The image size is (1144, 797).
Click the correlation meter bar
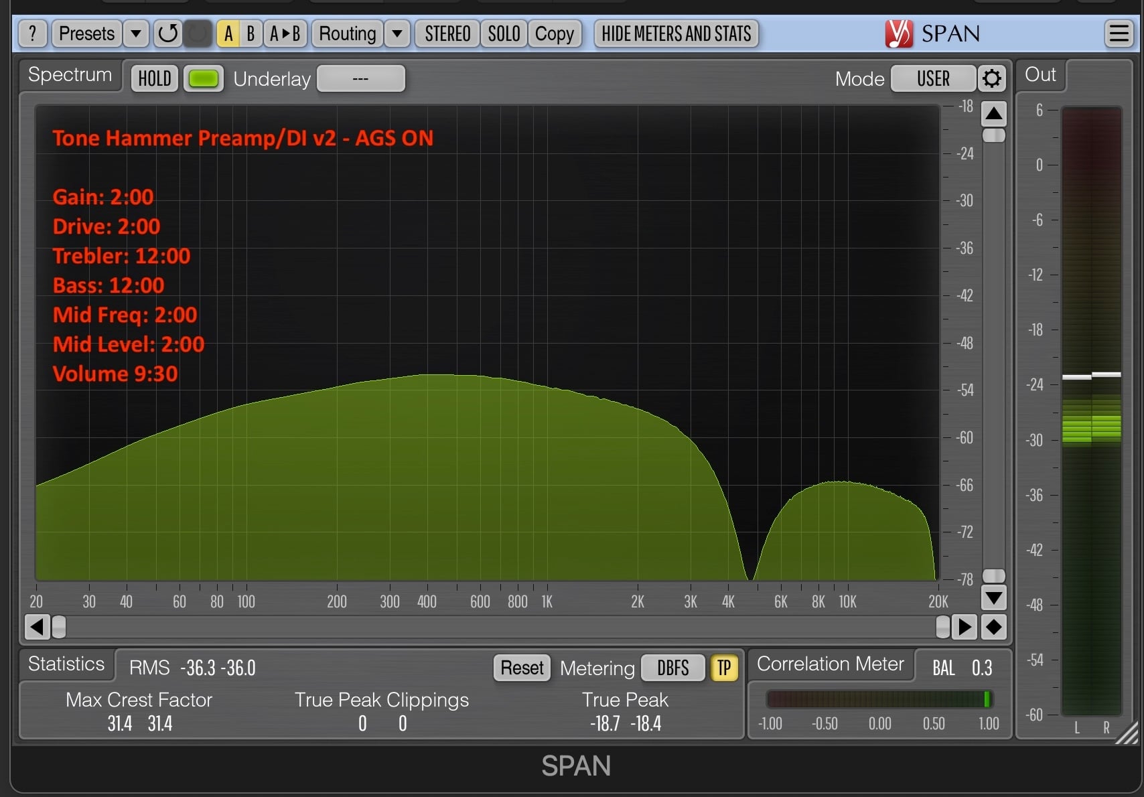click(x=879, y=699)
